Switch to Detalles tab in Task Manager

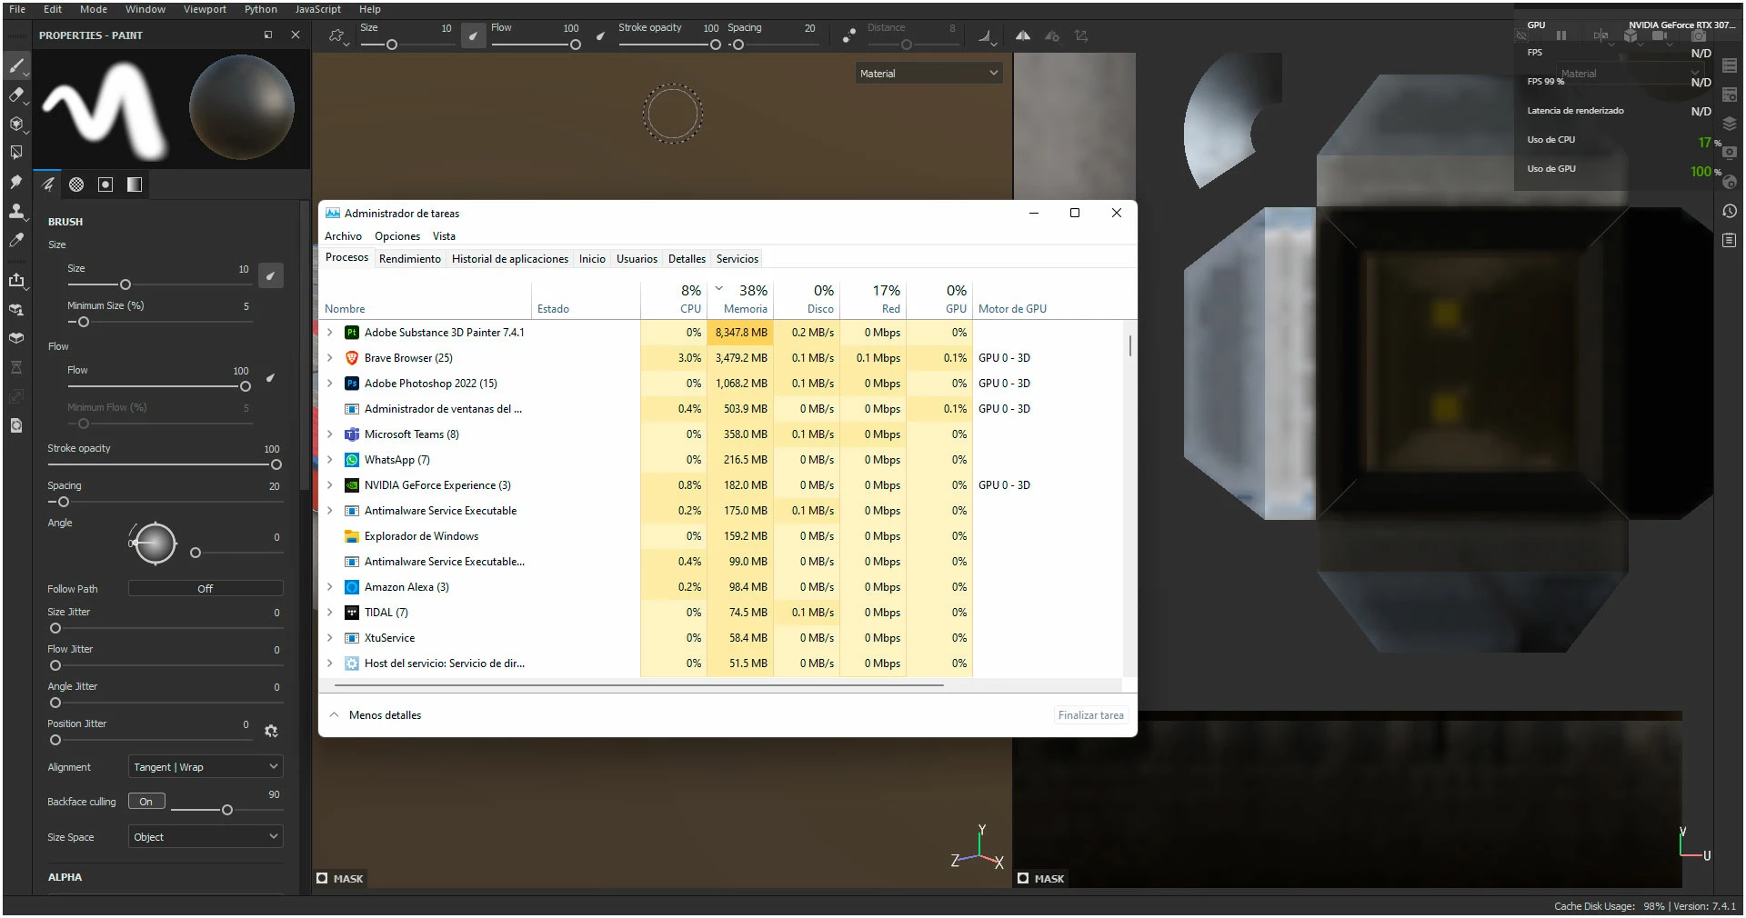[x=687, y=259]
